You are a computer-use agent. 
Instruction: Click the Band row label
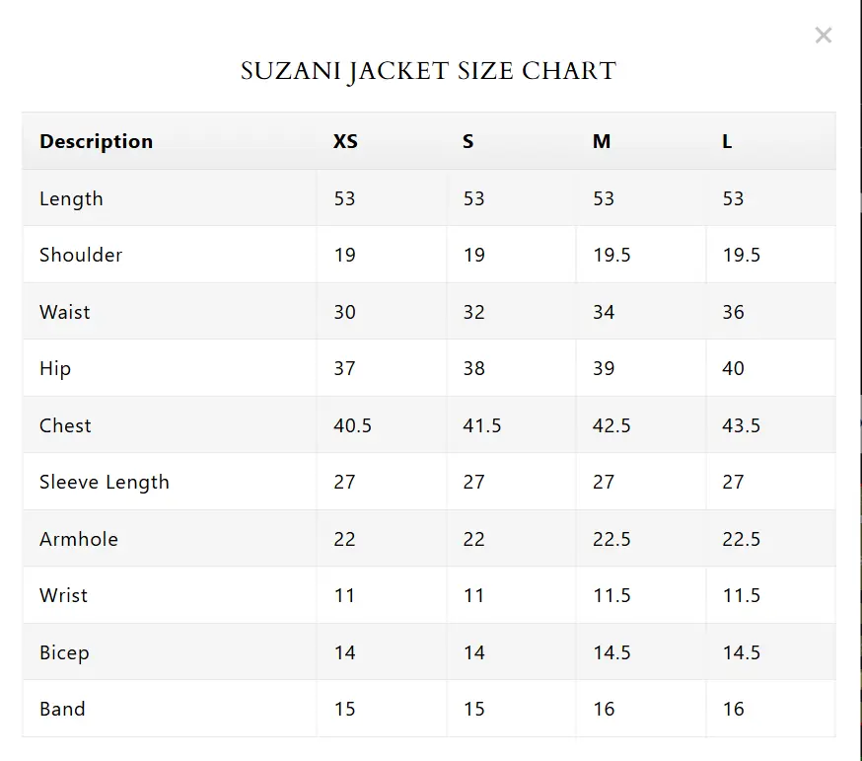[x=62, y=709]
